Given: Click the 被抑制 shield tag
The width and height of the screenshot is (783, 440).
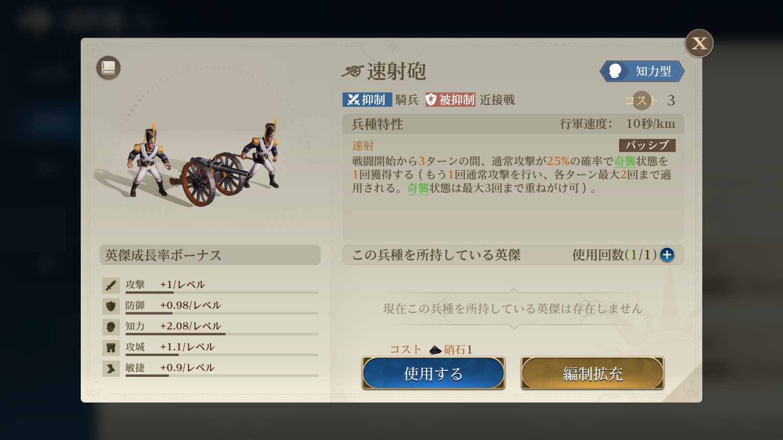Looking at the screenshot, I should click(x=450, y=100).
